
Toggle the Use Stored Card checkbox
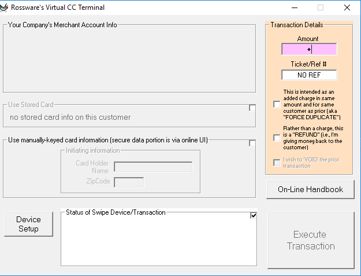coord(252,108)
